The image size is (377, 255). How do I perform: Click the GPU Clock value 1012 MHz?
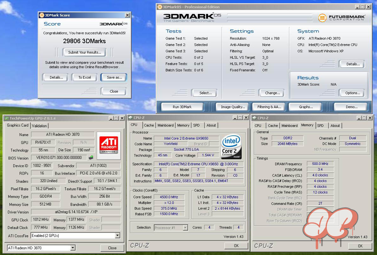41,219
